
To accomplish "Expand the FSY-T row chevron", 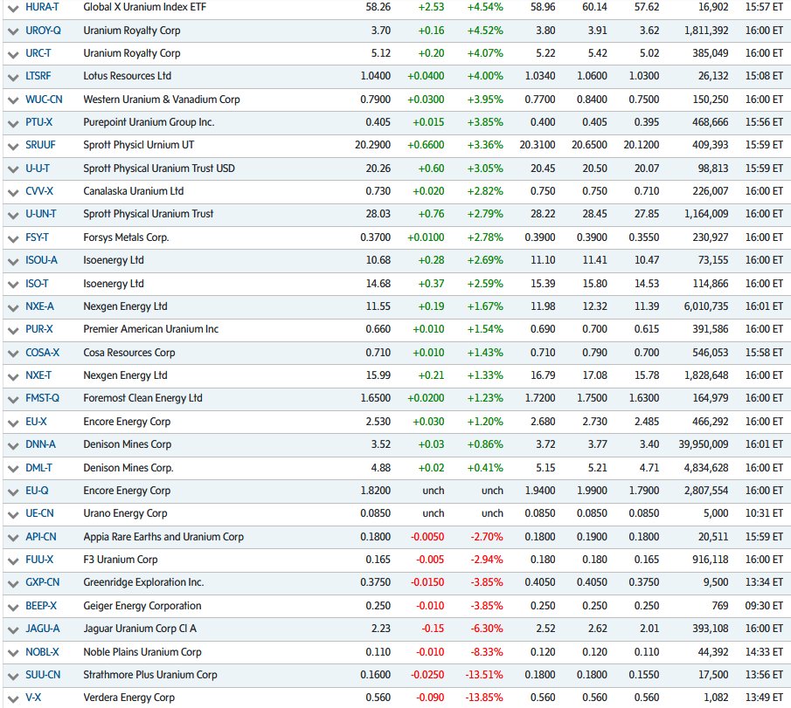I will (x=13, y=238).
